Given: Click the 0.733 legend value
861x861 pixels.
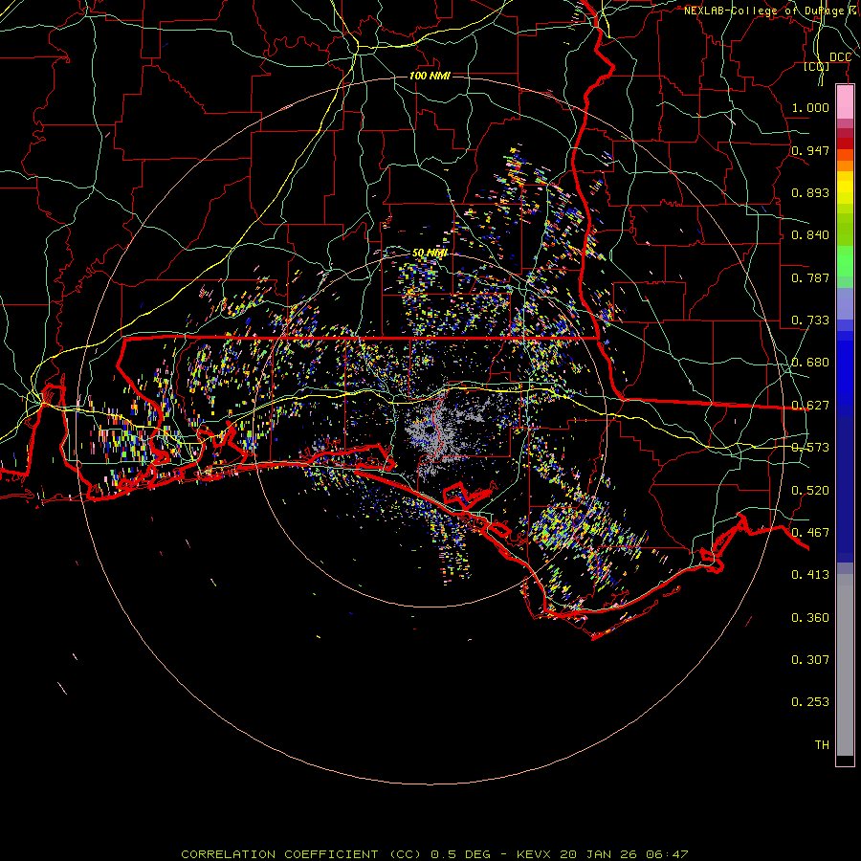Looking at the screenshot, I should (x=810, y=320).
